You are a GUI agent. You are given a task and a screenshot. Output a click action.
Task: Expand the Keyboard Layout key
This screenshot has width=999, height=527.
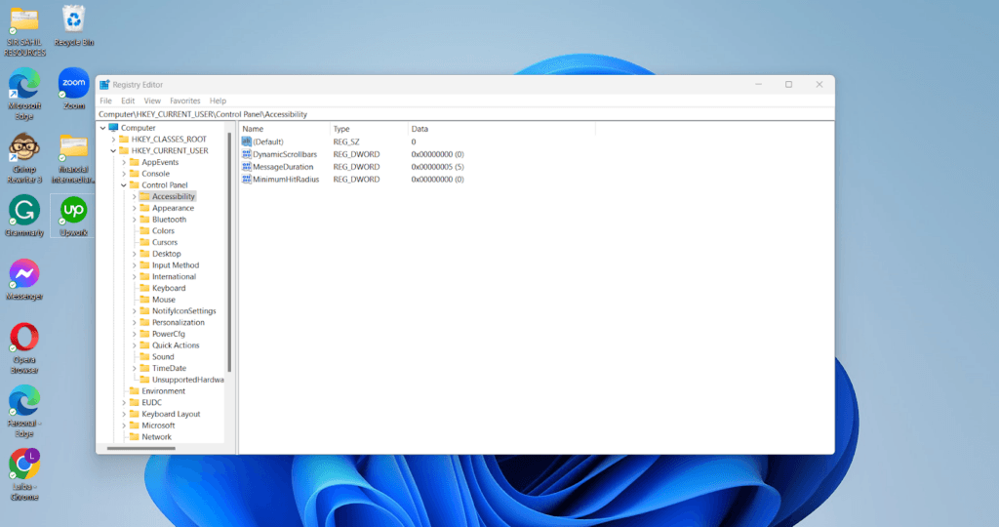124,414
